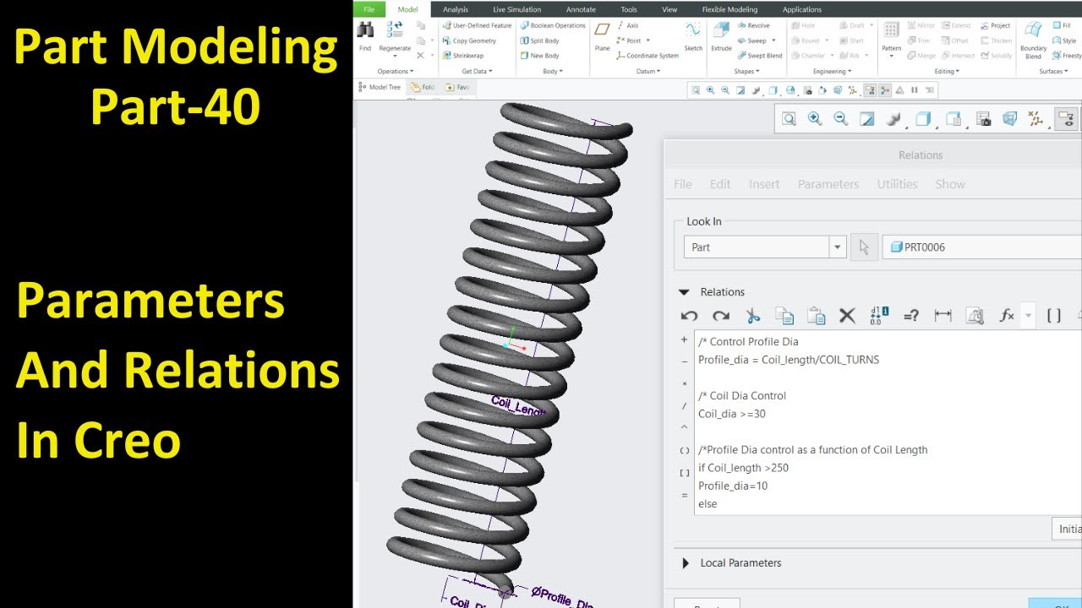This screenshot has height=608, width=1082.
Task: Open the Datum group dropdown
Action: pos(649,72)
